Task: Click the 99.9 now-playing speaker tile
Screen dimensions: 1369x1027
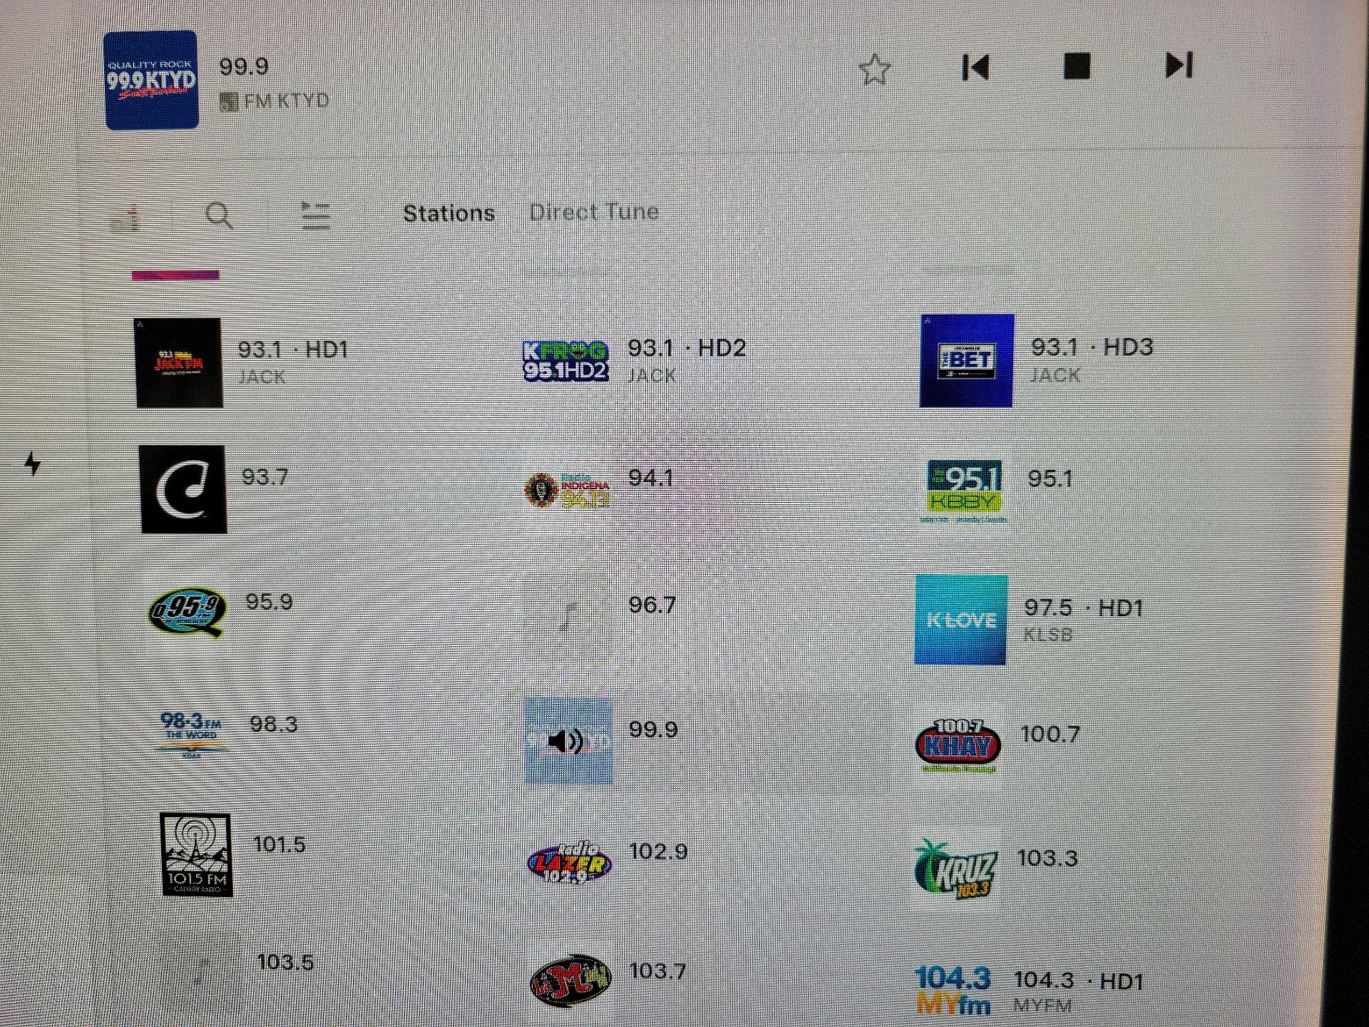Action: coord(568,741)
